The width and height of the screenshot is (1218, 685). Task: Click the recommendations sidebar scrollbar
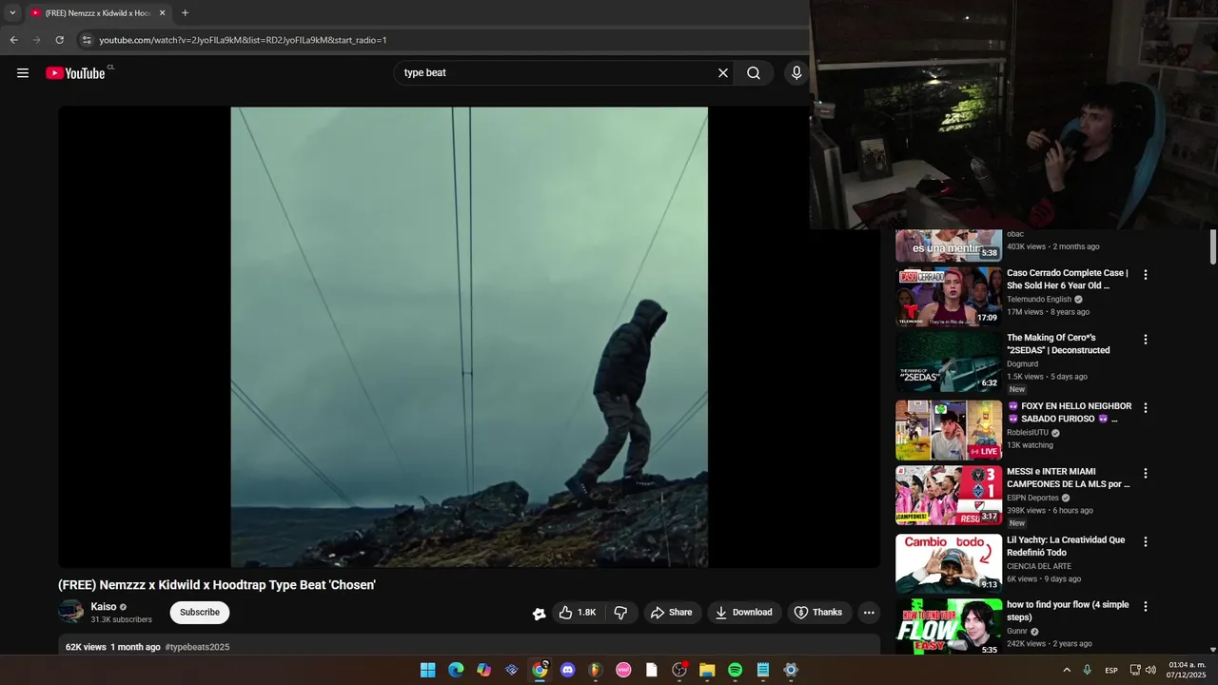pyautogui.click(x=1213, y=247)
